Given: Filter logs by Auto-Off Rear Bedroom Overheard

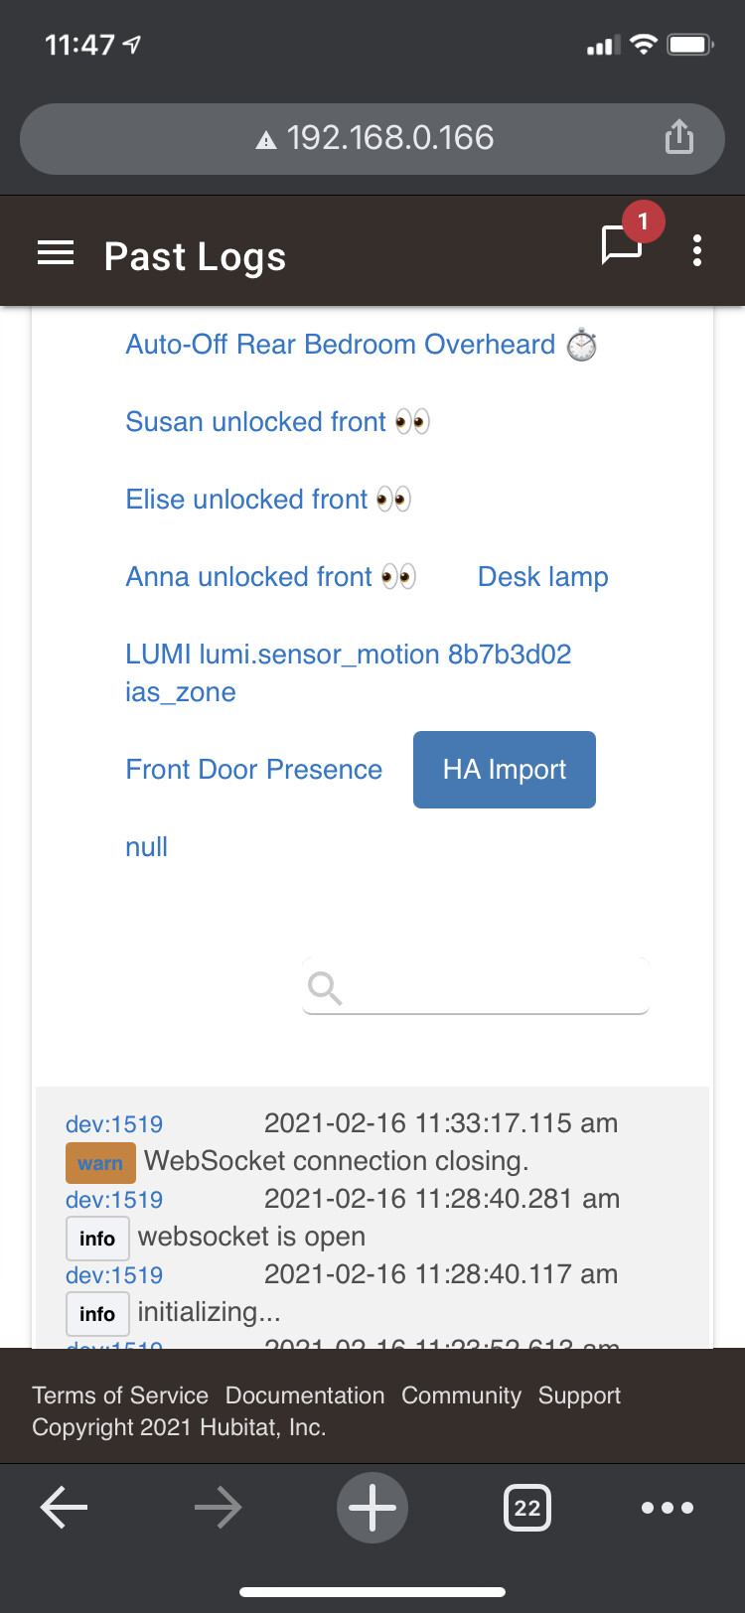Looking at the screenshot, I should [340, 345].
